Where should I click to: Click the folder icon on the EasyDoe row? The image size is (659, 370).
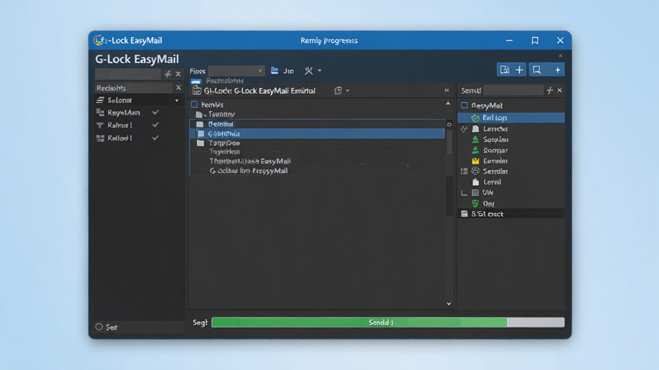(201, 143)
